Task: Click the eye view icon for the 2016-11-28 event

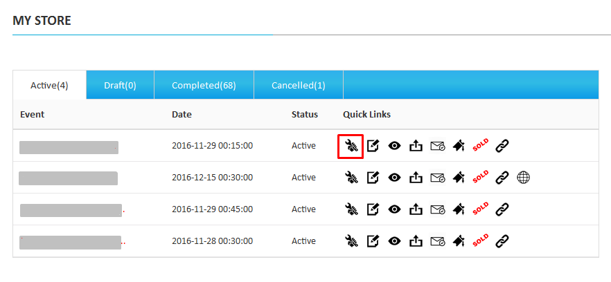Action: click(395, 241)
